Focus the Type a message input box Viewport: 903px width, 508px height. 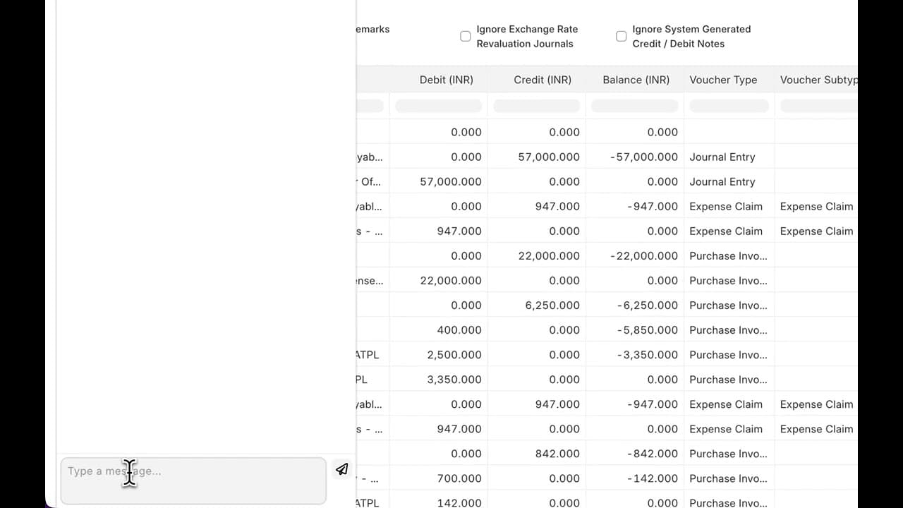tap(193, 480)
